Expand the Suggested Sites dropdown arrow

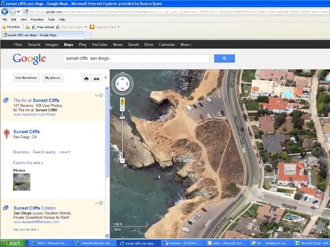[x=118, y=27]
